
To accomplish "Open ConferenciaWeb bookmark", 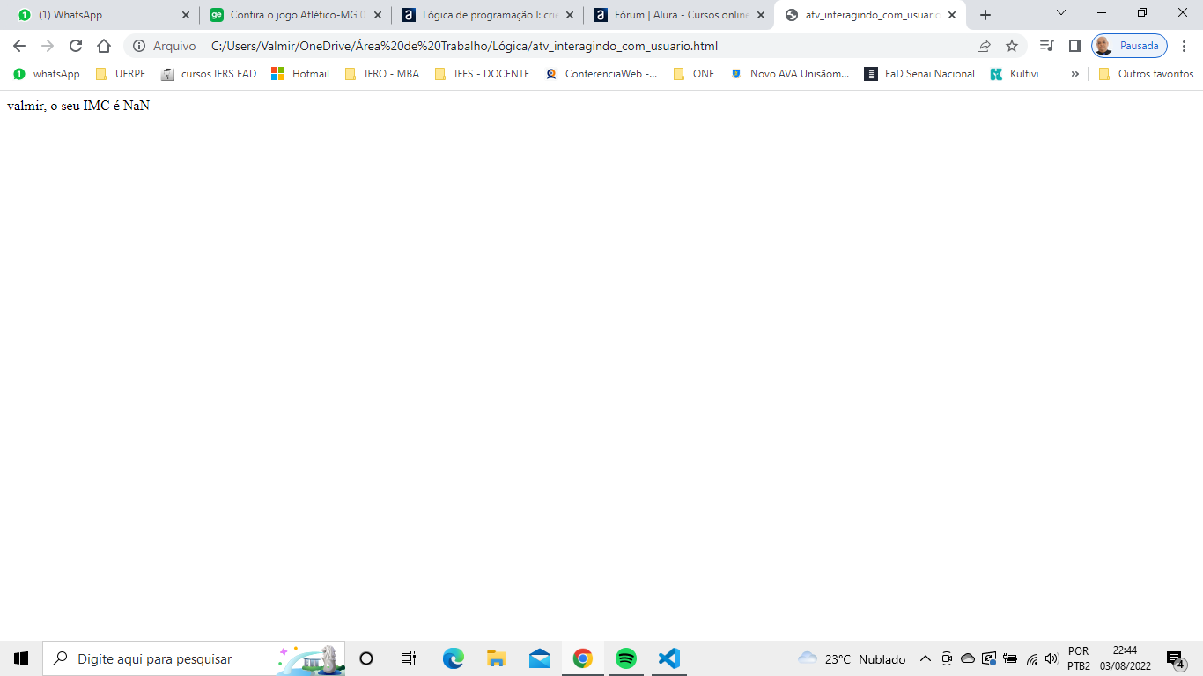I will click(x=601, y=74).
